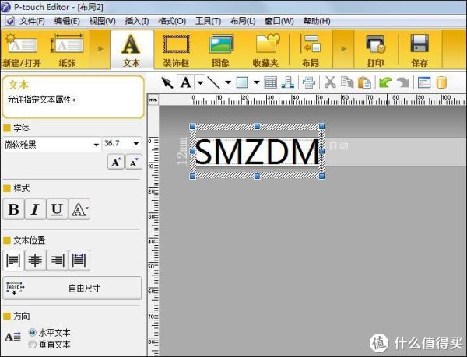Screen dimensions: 467x357
Task: Paste with the clipboard icon
Action: click(364, 82)
